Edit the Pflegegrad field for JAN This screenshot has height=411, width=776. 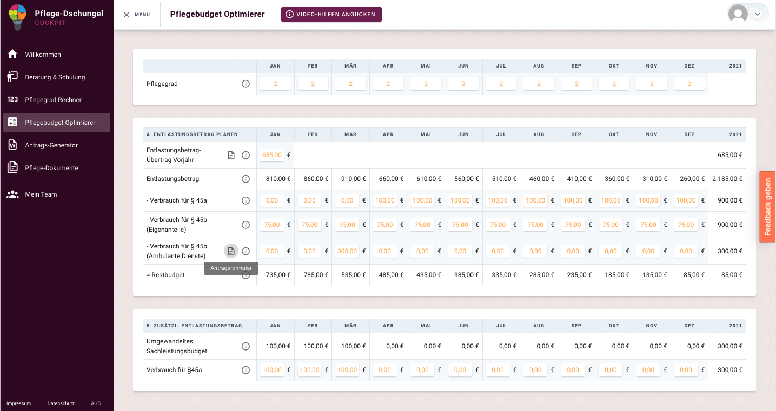275,84
